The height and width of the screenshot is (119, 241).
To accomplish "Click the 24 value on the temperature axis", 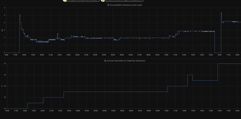I will pyautogui.click(x=5, y=108).
